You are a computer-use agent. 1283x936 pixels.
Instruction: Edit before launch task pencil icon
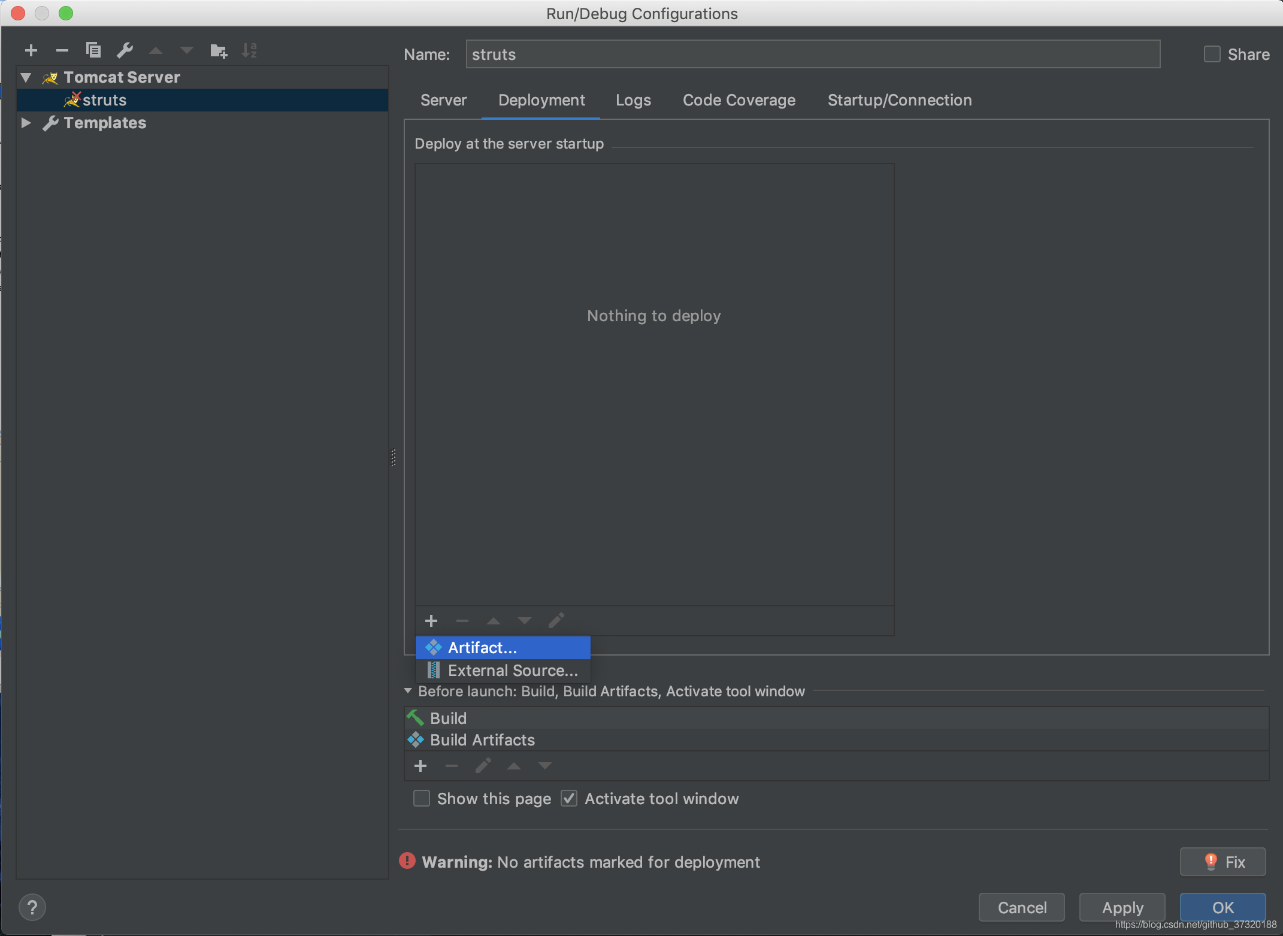[483, 766]
